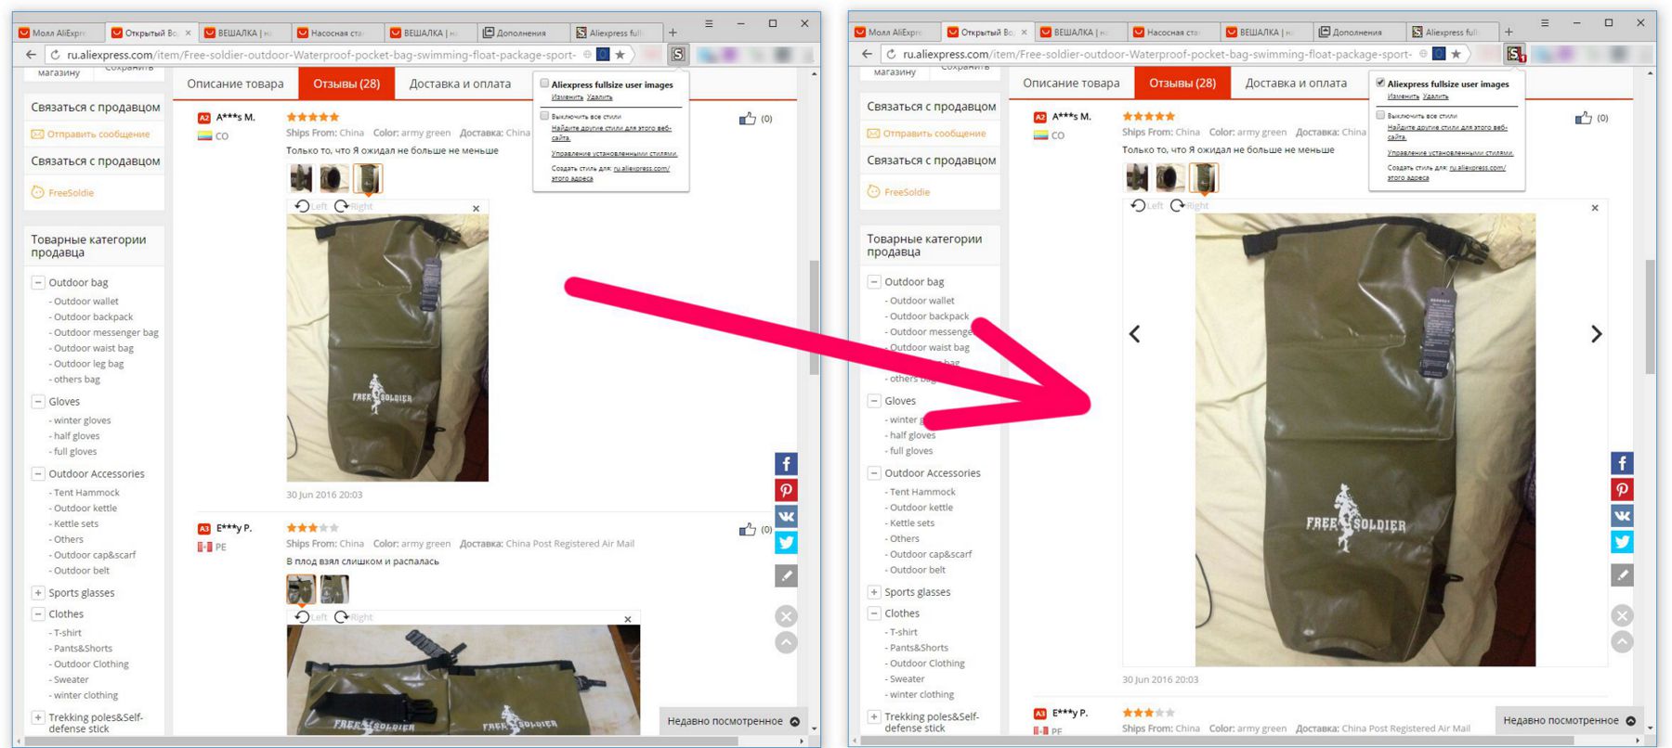Image resolution: width=1672 pixels, height=748 pixels.
Task: Collapse the Outdoor bag category in right window
Action: [x=874, y=281]
